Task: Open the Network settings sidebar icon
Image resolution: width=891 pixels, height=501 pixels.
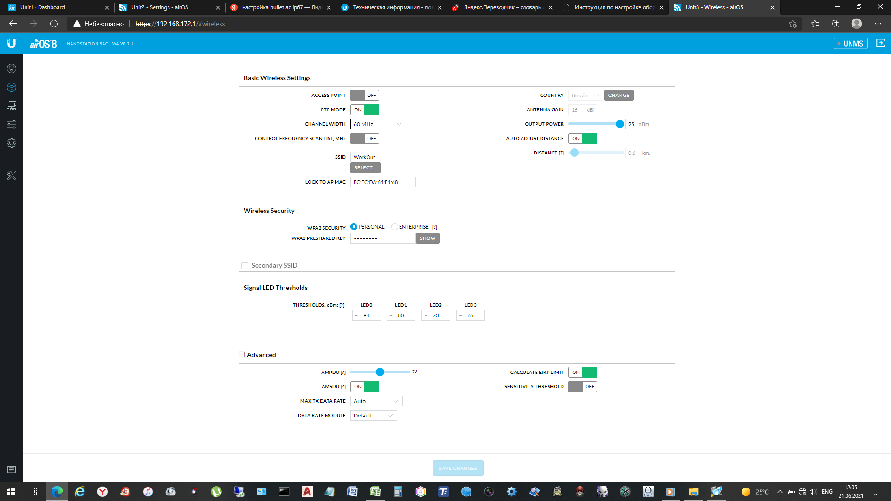Action: [x=12, y=106]
